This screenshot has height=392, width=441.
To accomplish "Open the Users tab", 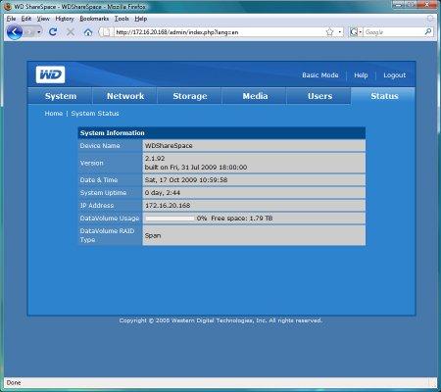I will (x=319, y=96).
